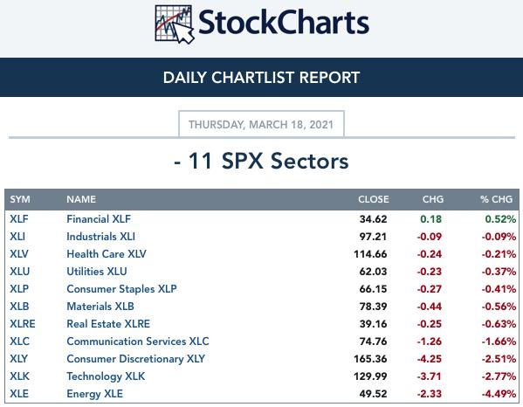Click the Energy XLE name link
This screenshot has width=523, height=407.
click(x=94, y=394)
